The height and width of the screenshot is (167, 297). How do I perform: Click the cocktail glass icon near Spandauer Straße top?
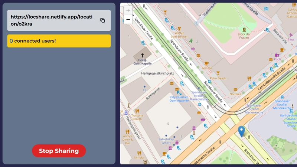[165, 12]
